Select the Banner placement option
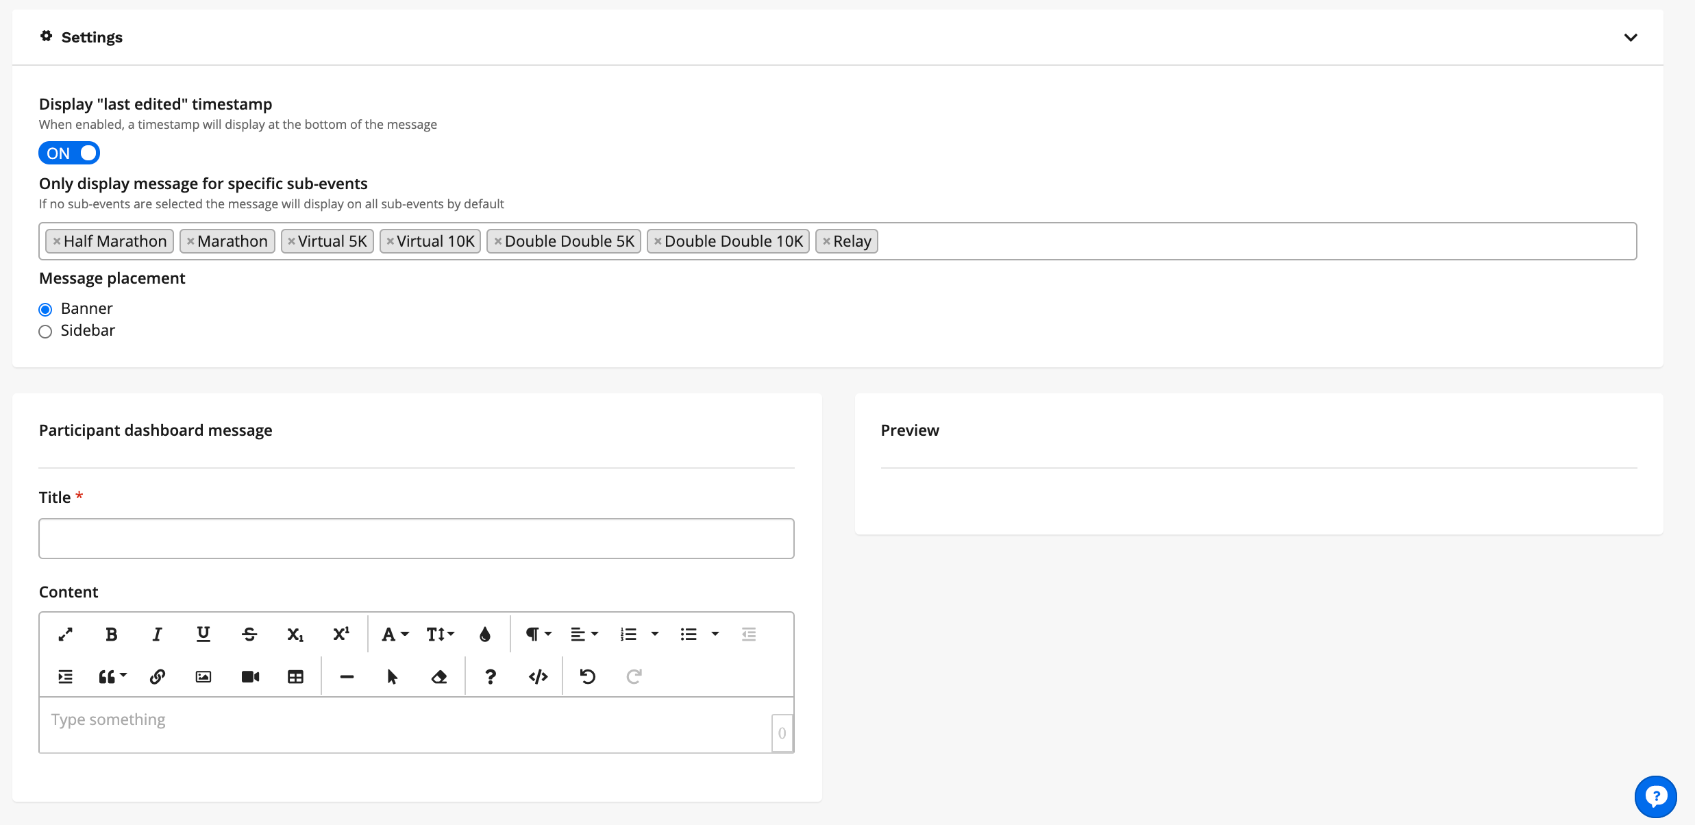The height and width of the screenshot is (825, 1695). 45,310
